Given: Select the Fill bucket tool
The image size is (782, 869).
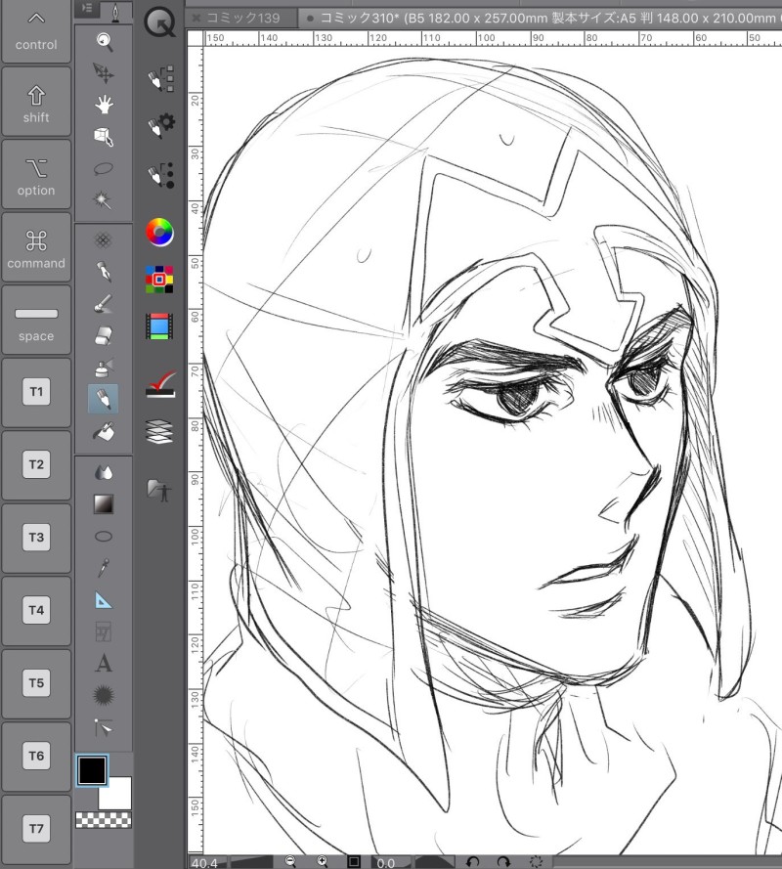Looking at the screenshot, I should pyautogui.click(x=104, y=432).
